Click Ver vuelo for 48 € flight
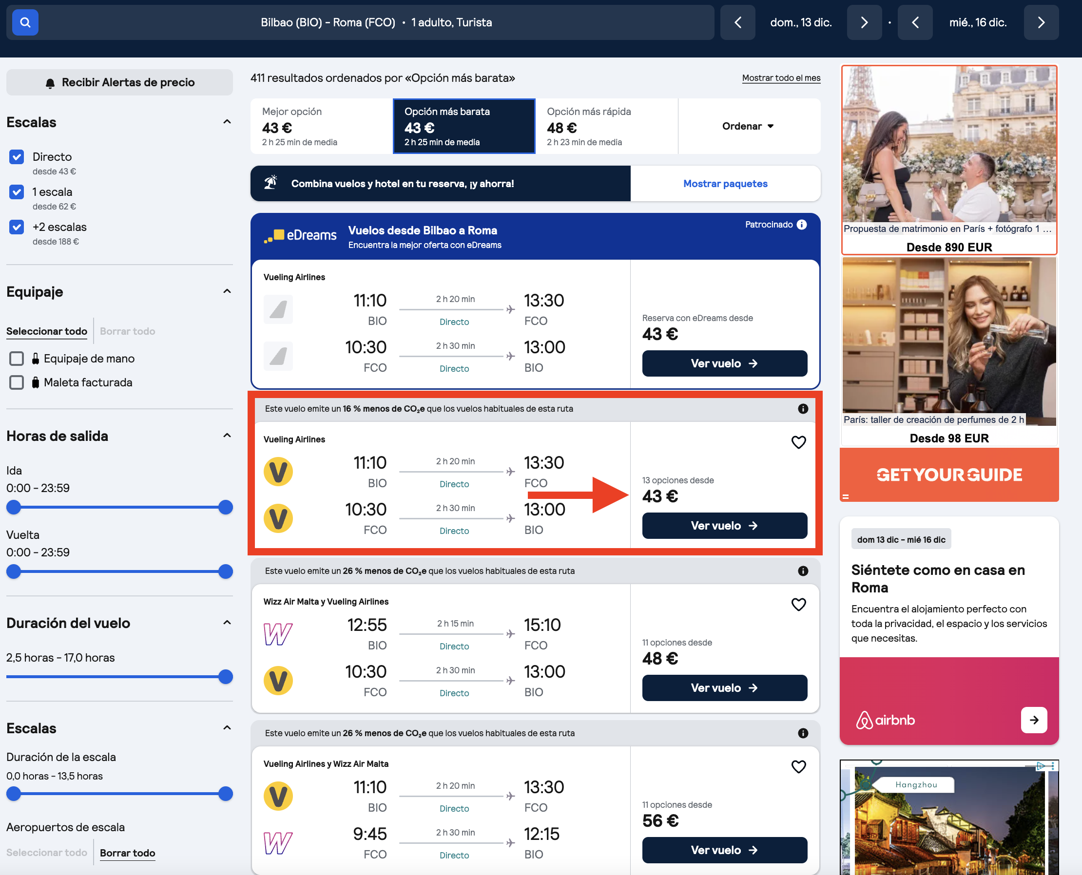 pos(725,688)
